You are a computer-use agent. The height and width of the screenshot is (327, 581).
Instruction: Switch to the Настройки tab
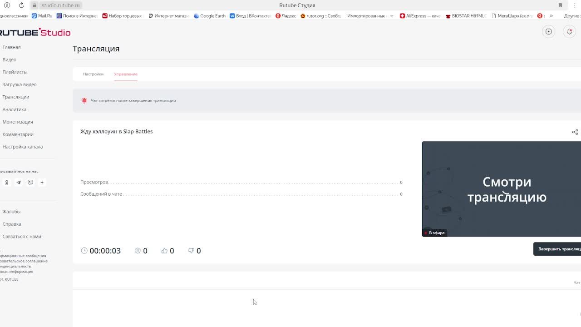pos(93,74)
